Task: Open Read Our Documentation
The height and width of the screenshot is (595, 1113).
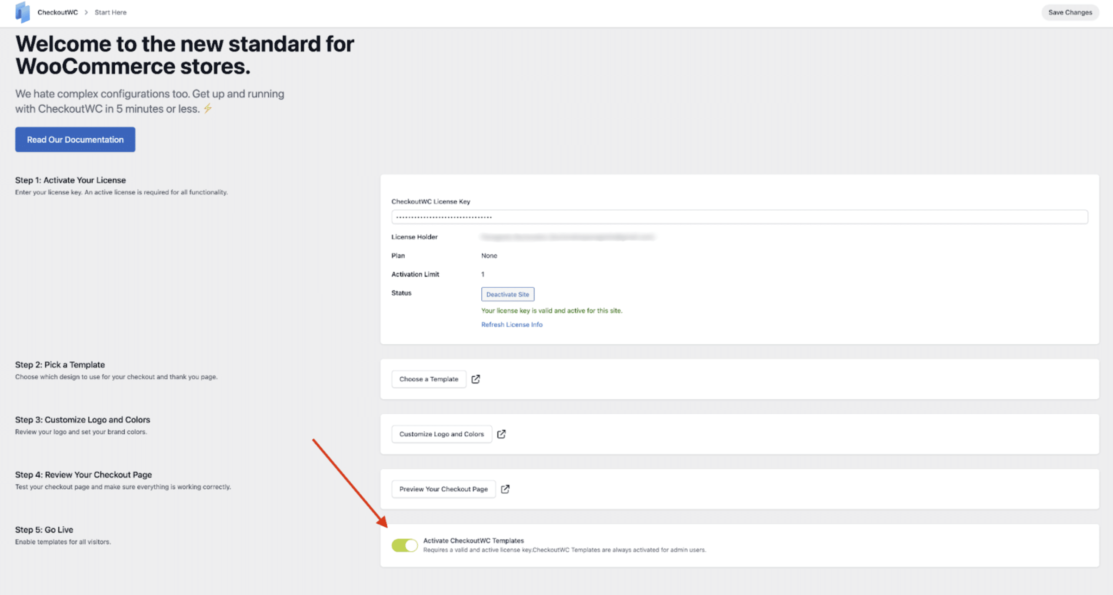Action: pos(75,140)
